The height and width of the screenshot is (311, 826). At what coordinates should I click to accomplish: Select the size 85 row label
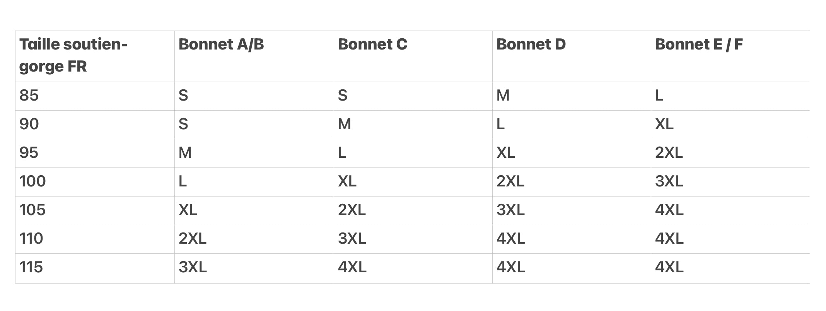(x=29, y=96)
